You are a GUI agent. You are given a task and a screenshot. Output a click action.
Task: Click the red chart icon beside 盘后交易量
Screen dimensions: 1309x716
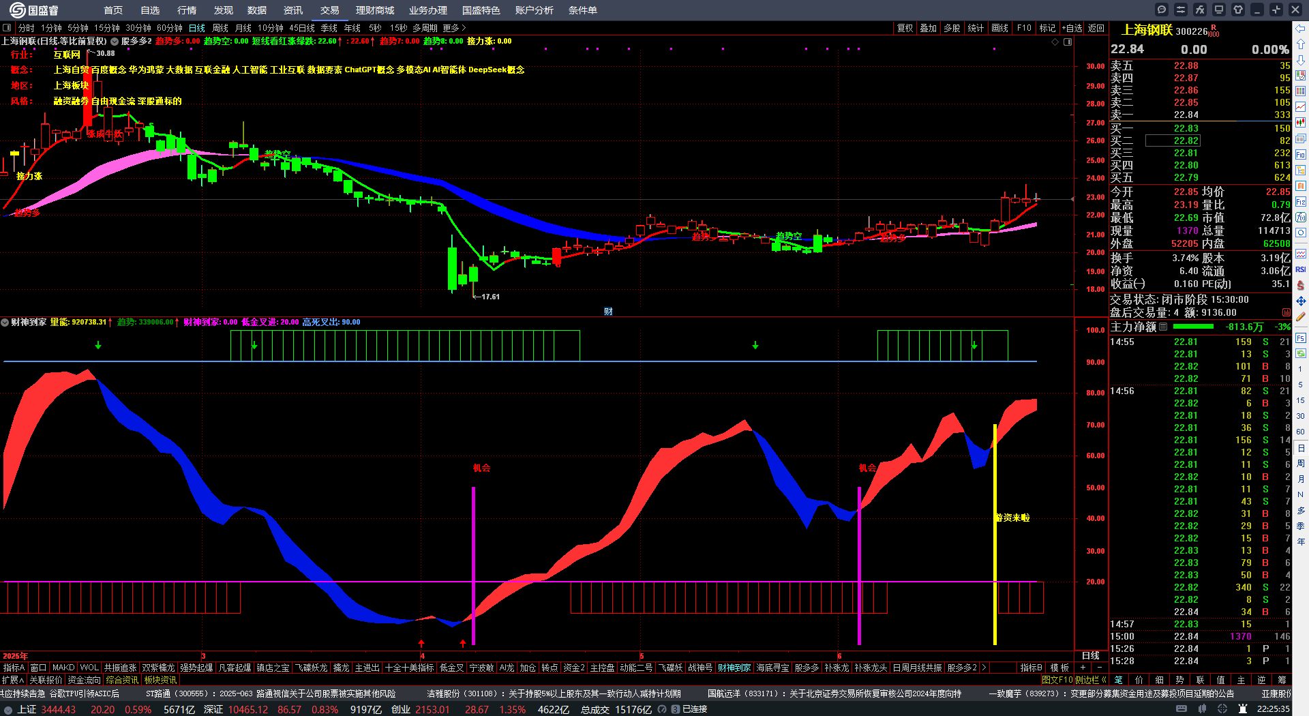[1287, 312]
